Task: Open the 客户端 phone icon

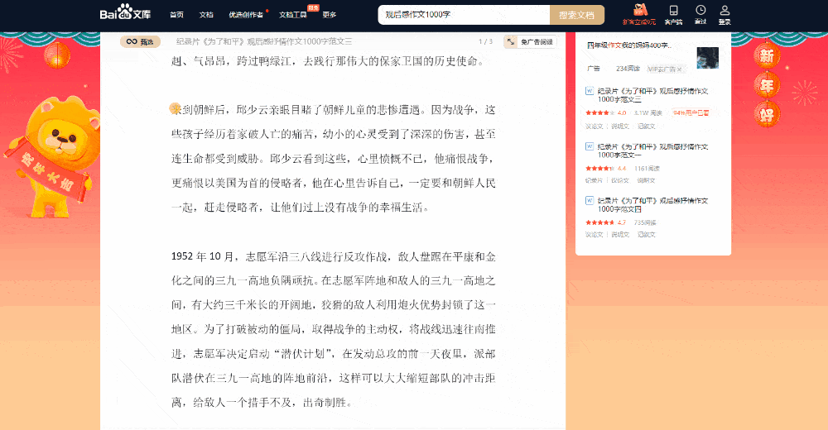Action: [x=673, y=14]
